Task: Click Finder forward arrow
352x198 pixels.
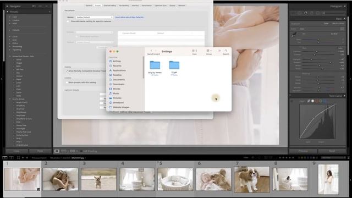Action: pos(156,51)
